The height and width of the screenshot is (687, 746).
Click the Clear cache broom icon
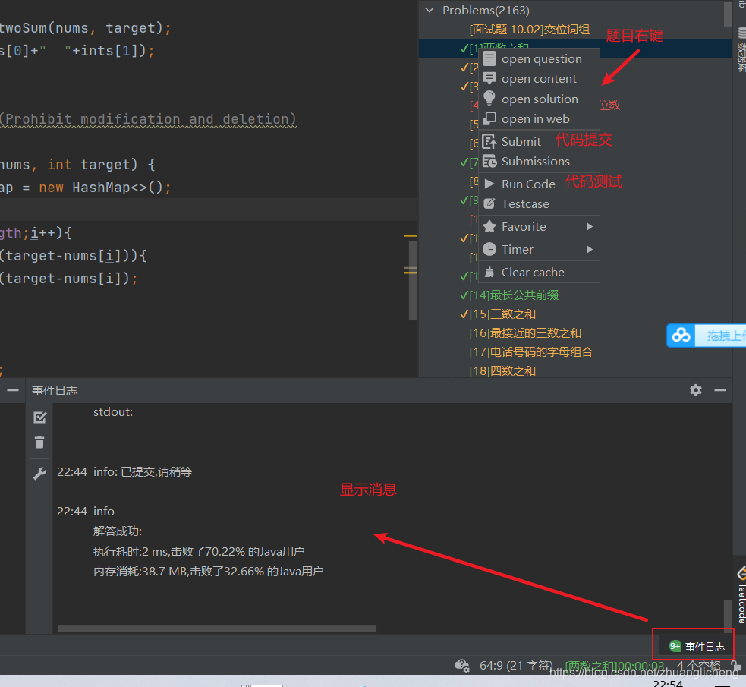(x=489, y=272)
